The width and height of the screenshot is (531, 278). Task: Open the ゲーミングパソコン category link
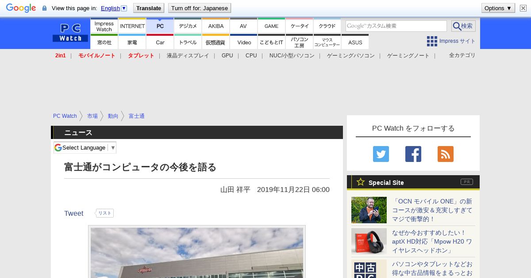pyautogui.click(x=351, y=56)
